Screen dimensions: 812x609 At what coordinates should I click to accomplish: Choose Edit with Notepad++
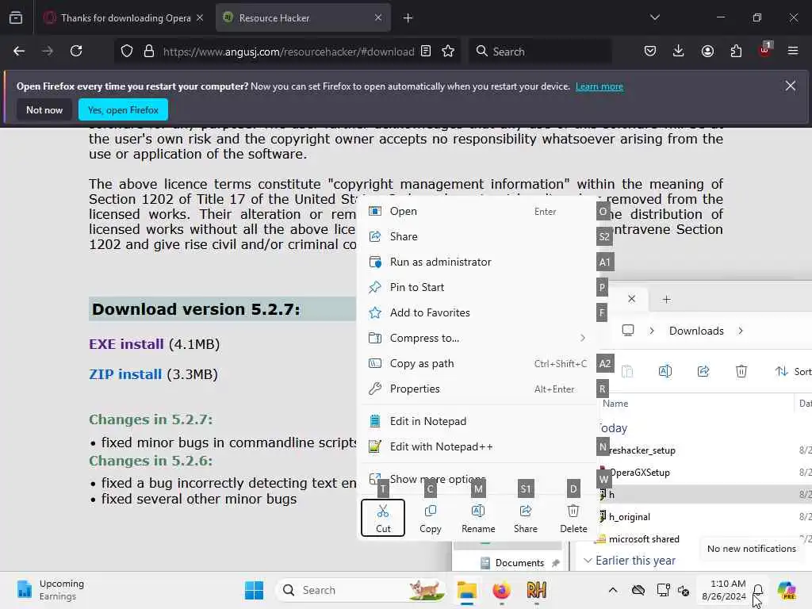coord(478,447)
